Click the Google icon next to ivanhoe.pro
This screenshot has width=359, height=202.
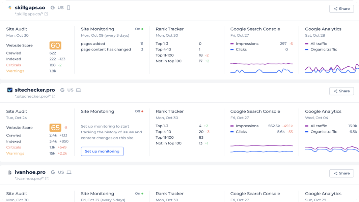(53, 172)
